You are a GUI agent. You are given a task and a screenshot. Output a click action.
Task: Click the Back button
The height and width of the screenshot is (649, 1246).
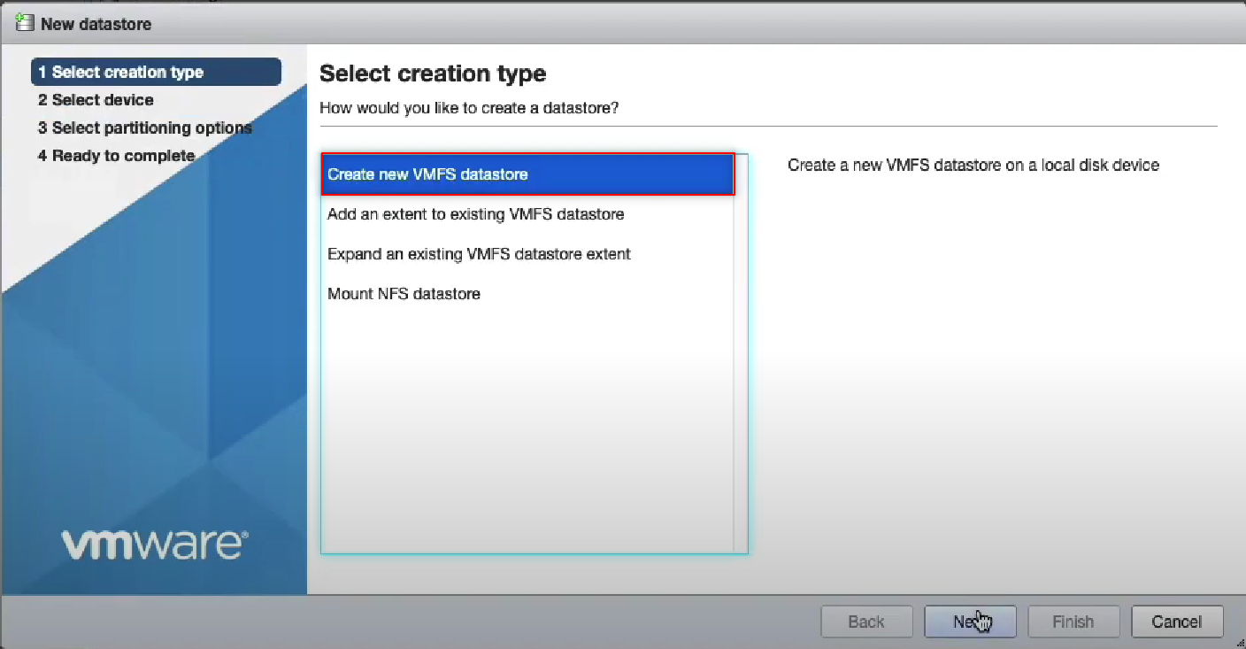pos(866,622)
